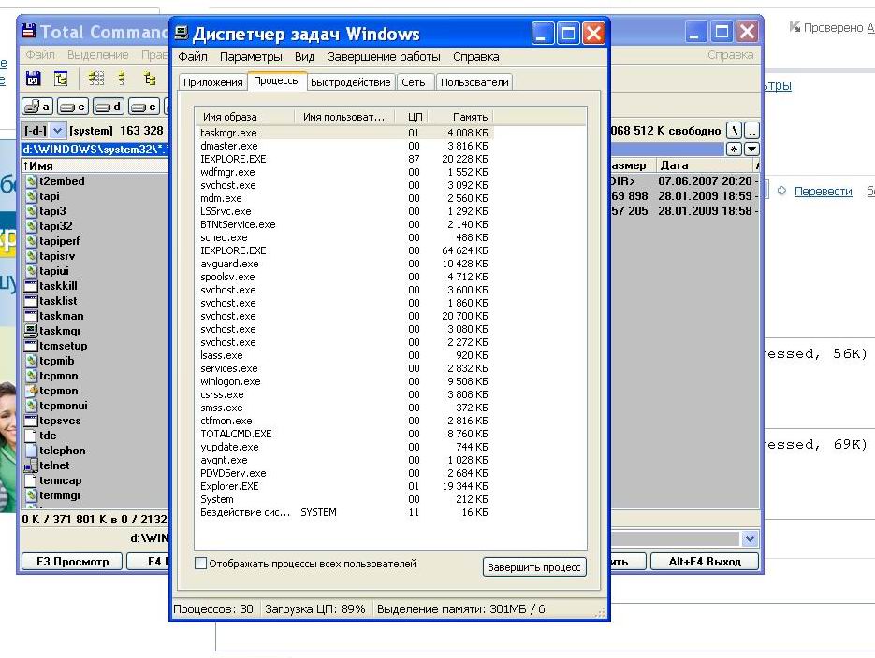Sort by Имя пользователя column header
Image resolution: width=875 pixels, height=658 pixels.
[x=343, y=117]
